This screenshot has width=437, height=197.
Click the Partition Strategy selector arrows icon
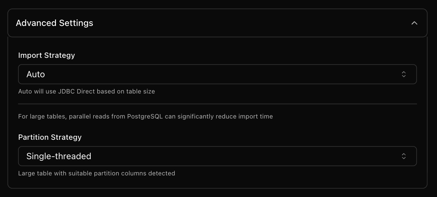pyautogui.click(x=404, y=156)
